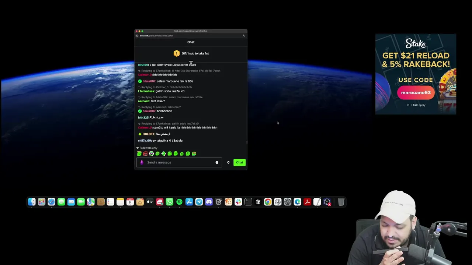Select the angel halo green emote
The image size is (472, 265).
tap(139, 153)
